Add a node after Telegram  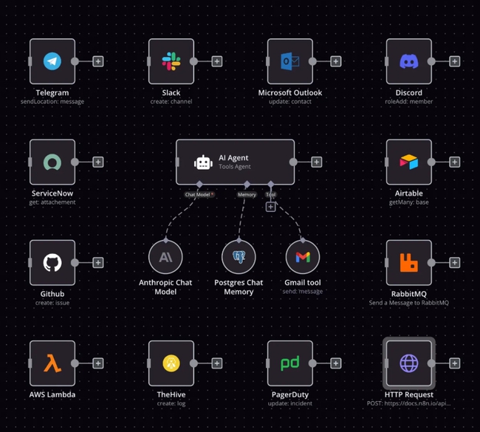98,61
